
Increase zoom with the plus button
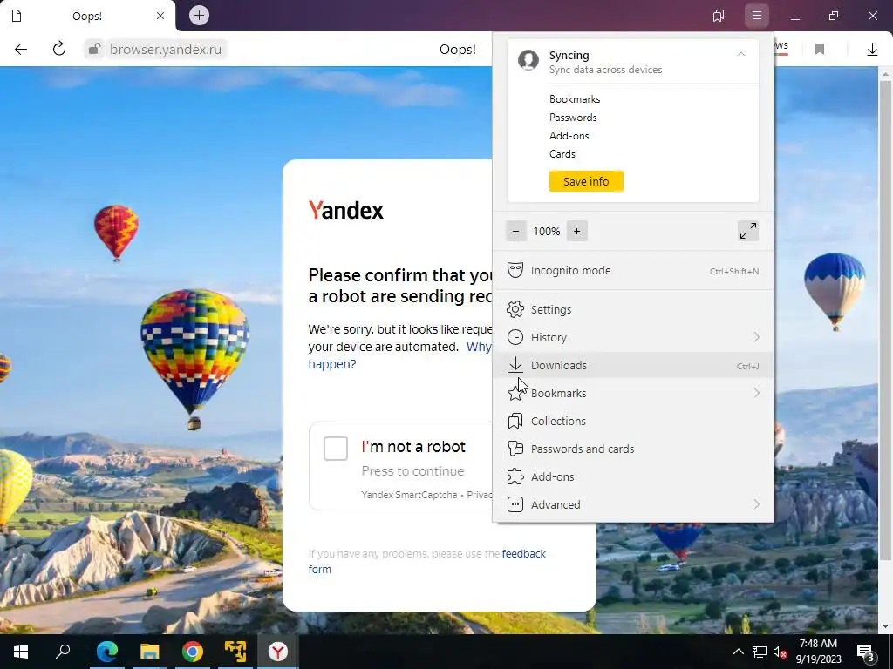point(577,231)
